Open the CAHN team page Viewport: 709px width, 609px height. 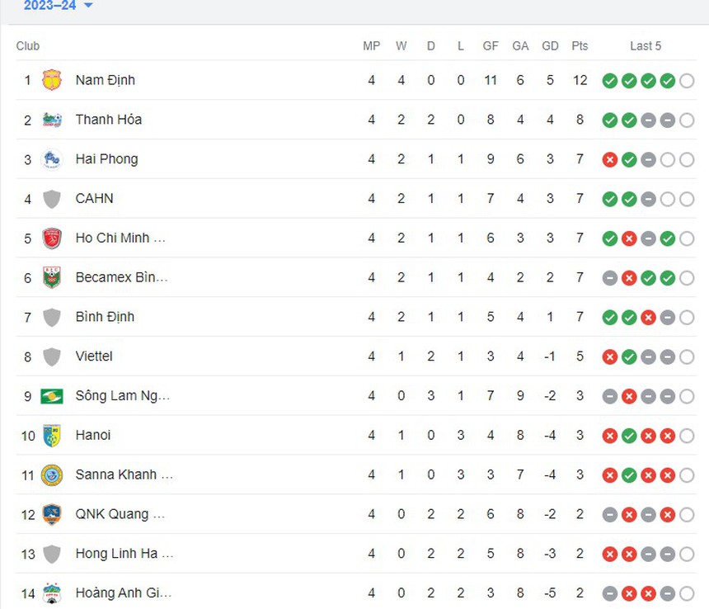[x=94, y=199]
